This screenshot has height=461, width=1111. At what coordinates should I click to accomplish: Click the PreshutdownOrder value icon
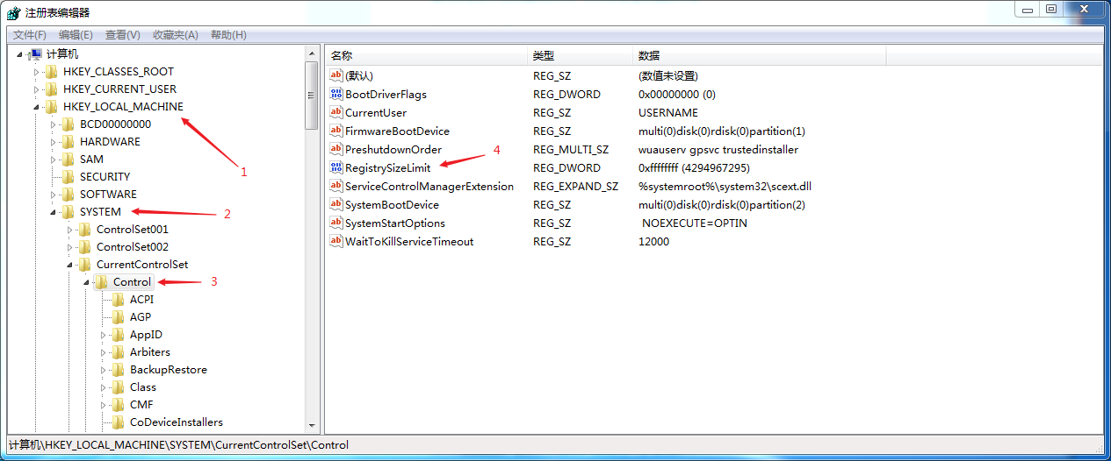(335, 149)
